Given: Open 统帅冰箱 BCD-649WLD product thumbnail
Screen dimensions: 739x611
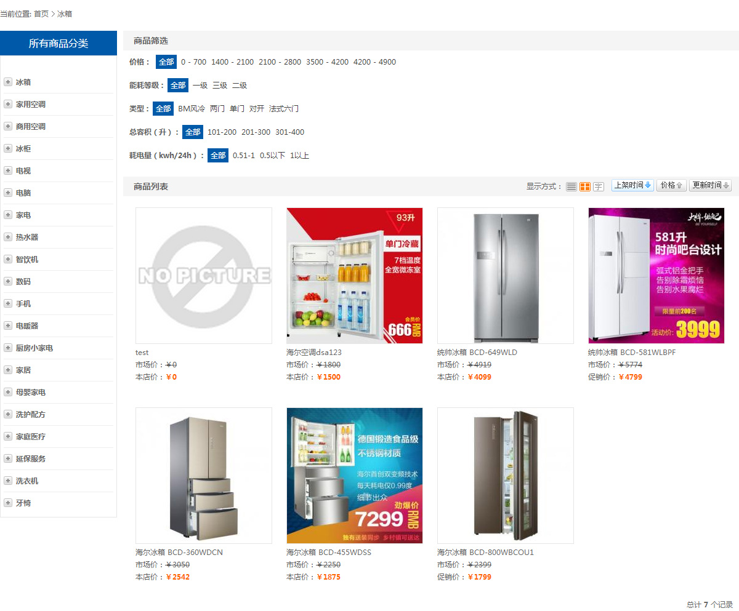Looking at the screenshot, I should [506, 276].
